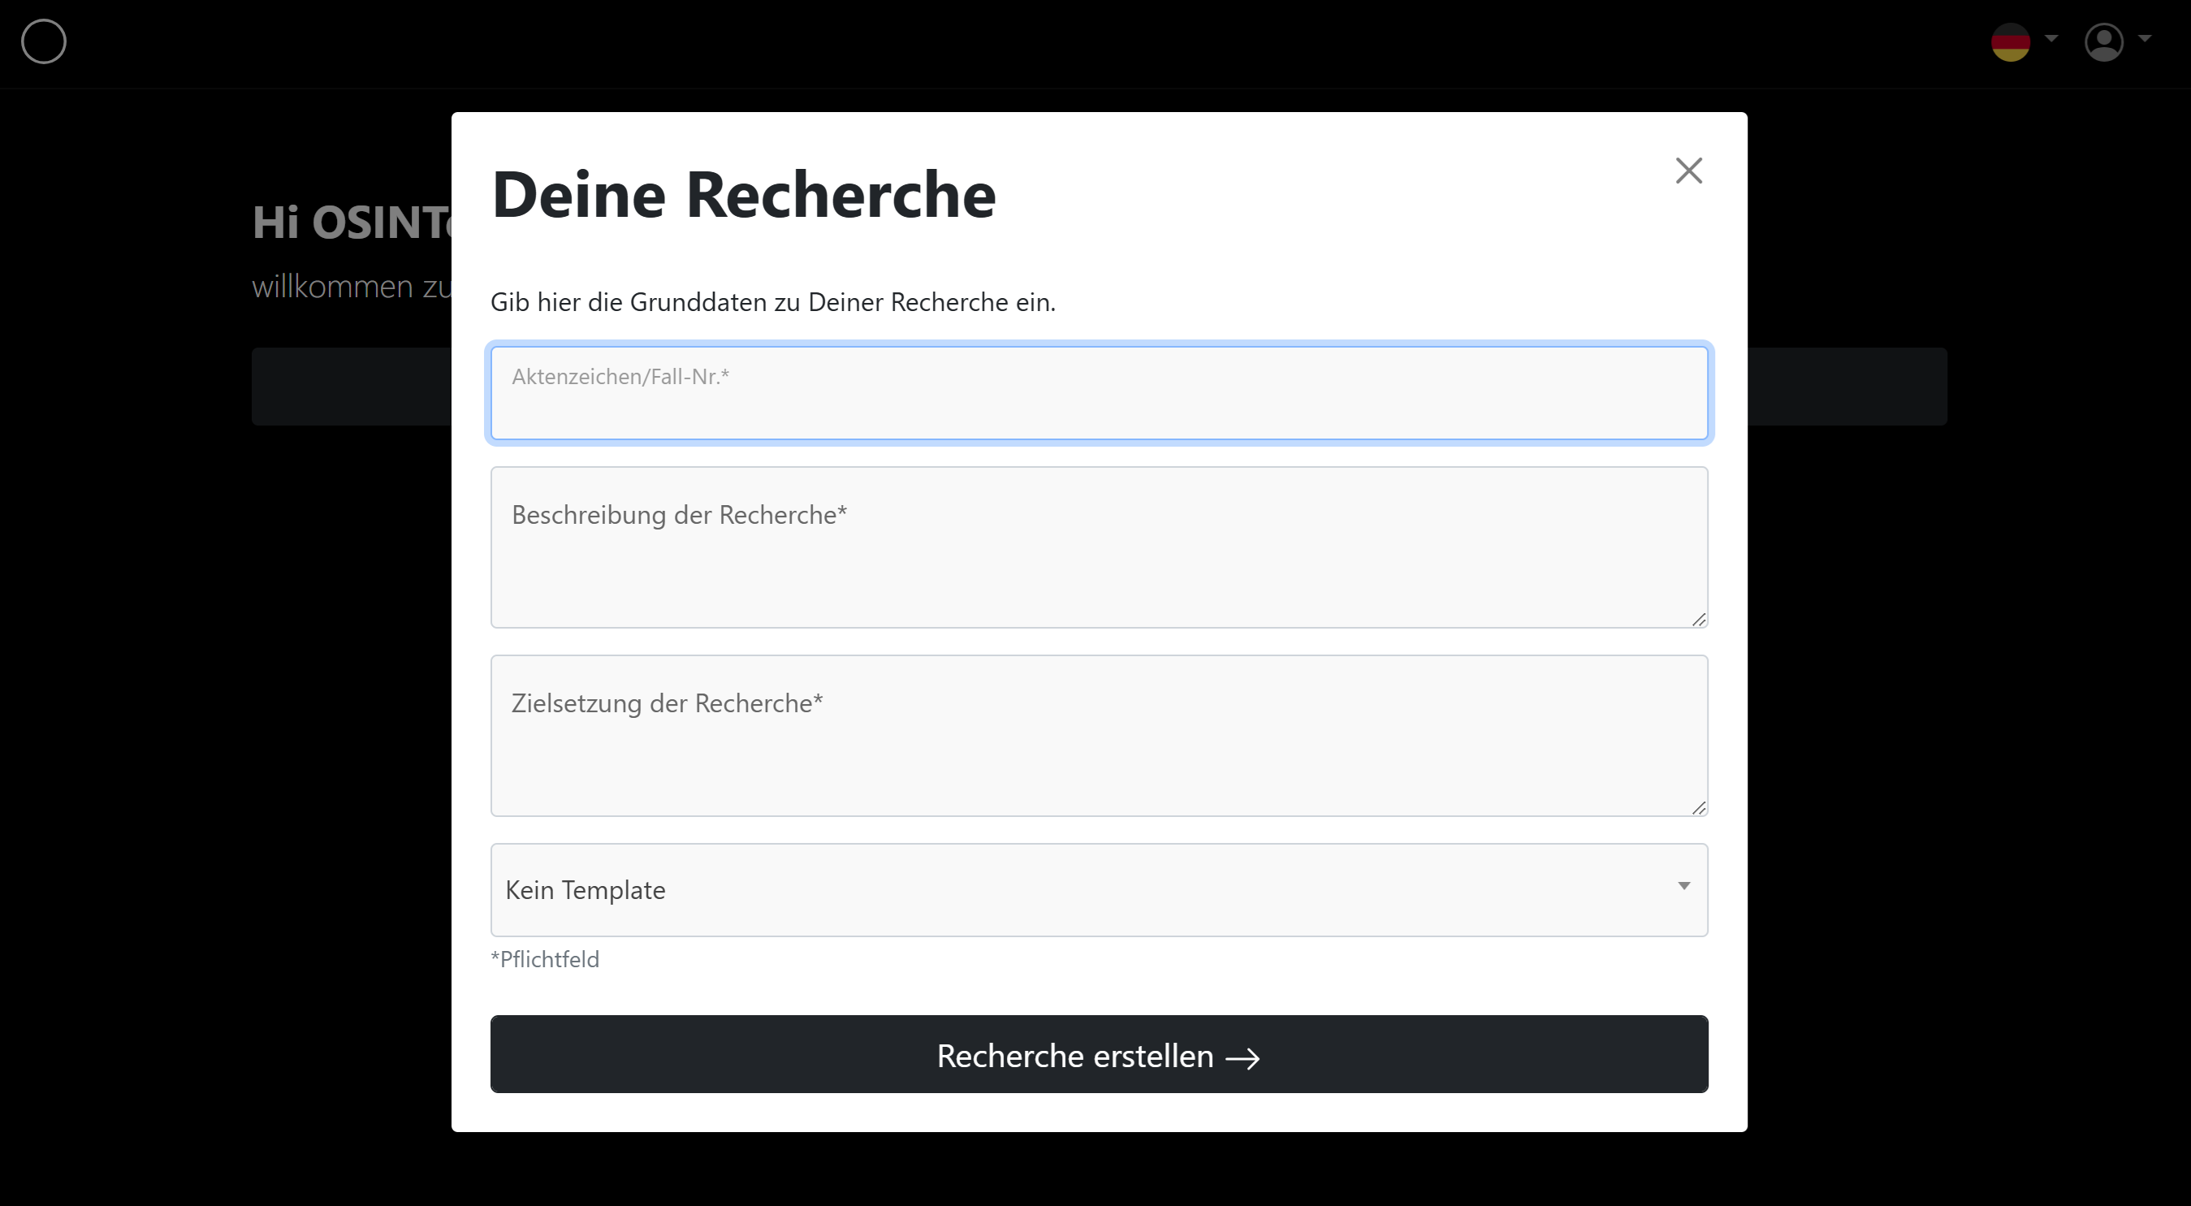This screenshot has height=1206, width=2191.
Task: Open the user account avatar icon
Action: tap(2103, 41)
